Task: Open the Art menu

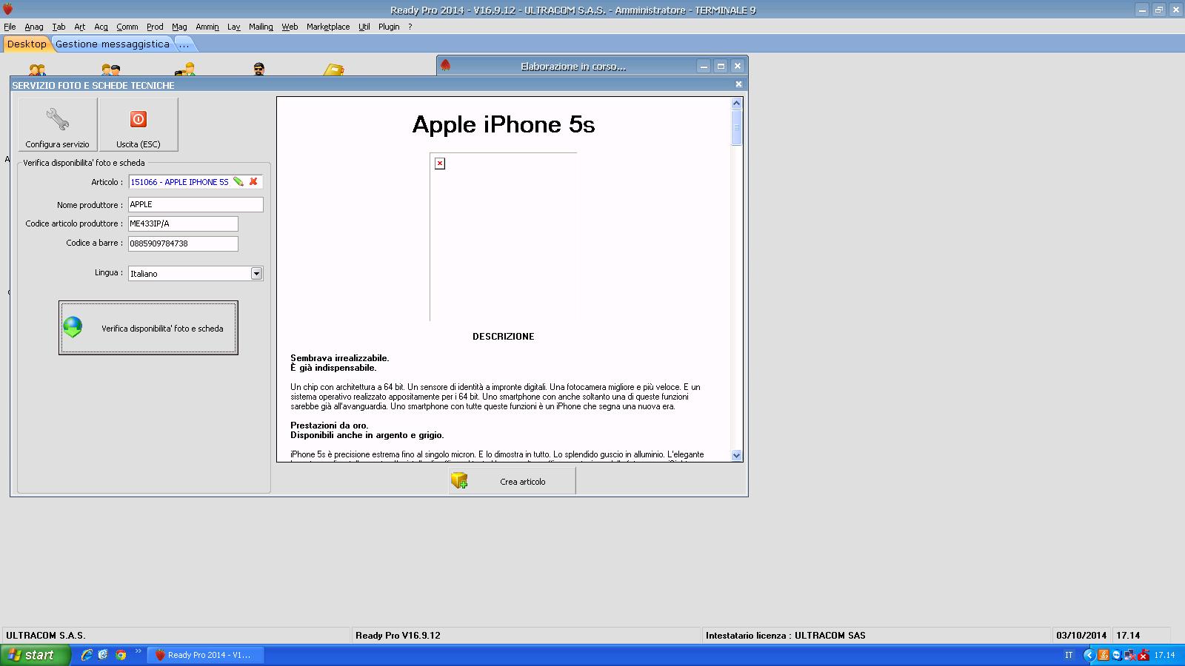Action: [x=80, y=27]
